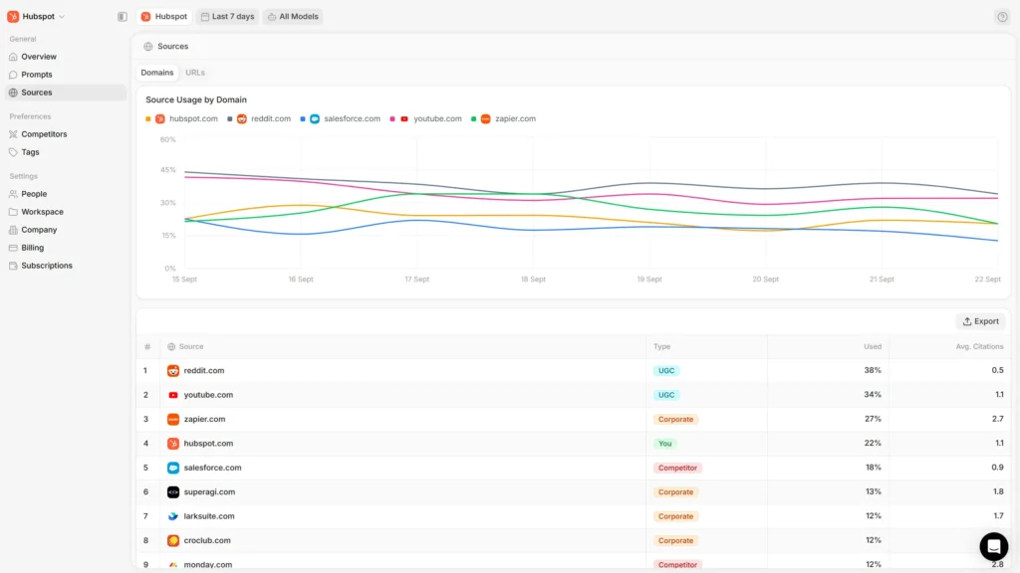Open the chat support bubble
Image resolution: width=1020 pixels, height=573 pixels.
993,546
